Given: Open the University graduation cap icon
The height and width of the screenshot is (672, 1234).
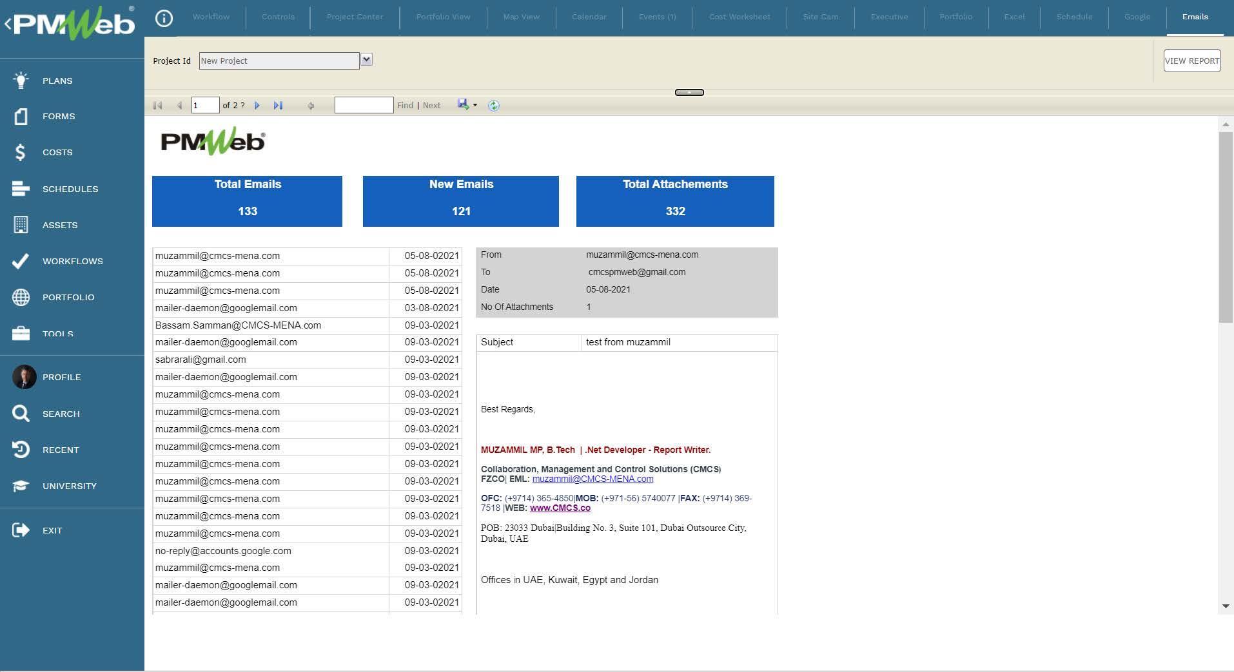Looking at the screenshot, I should tap(21, 486).
